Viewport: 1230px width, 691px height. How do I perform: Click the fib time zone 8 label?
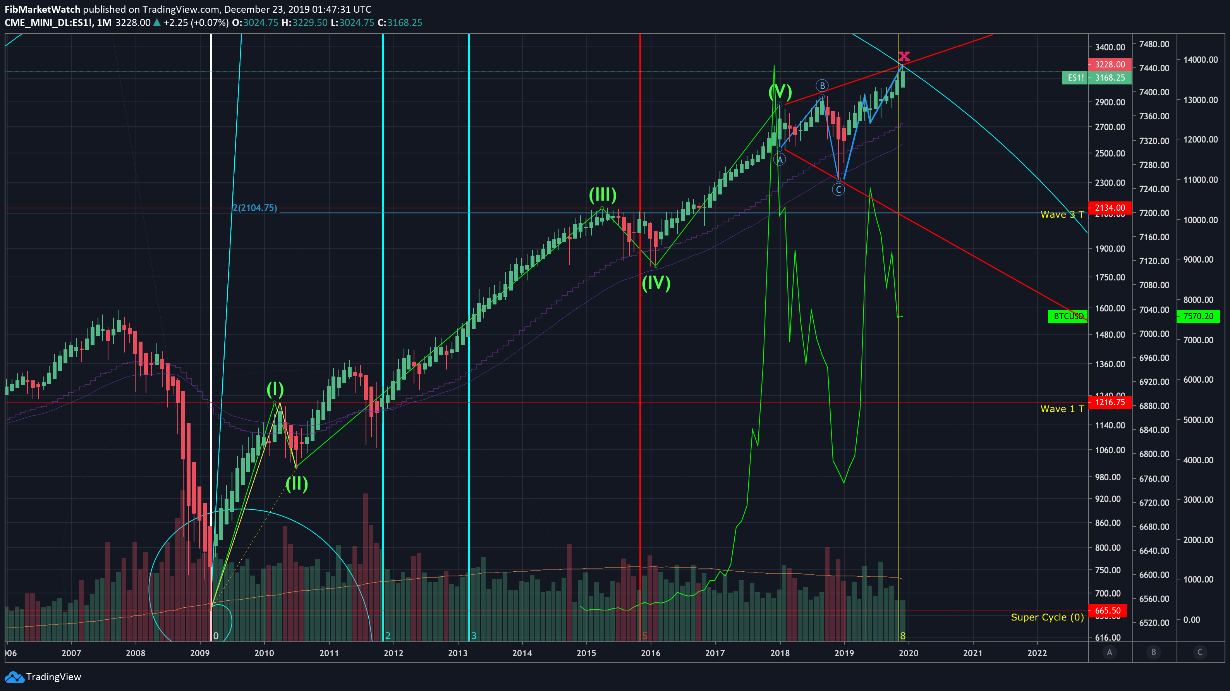(902, 636)
